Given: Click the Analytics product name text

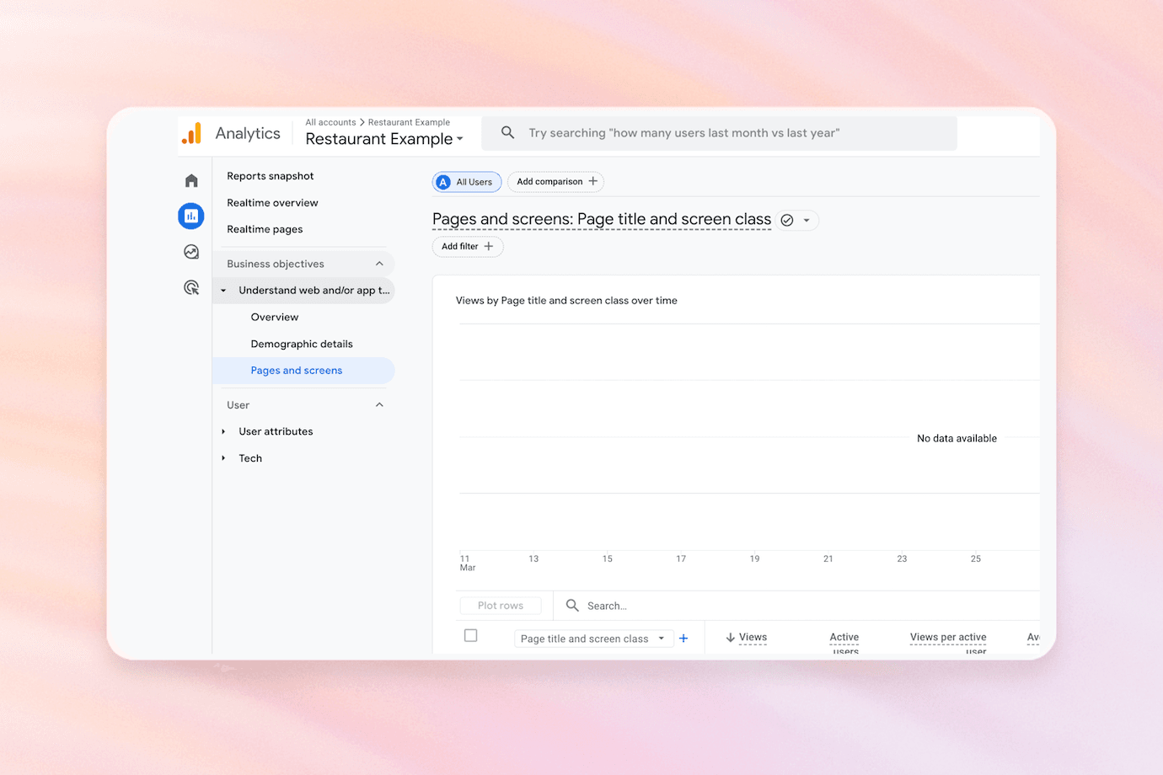Looking at the screenshot, I should 248,133.
